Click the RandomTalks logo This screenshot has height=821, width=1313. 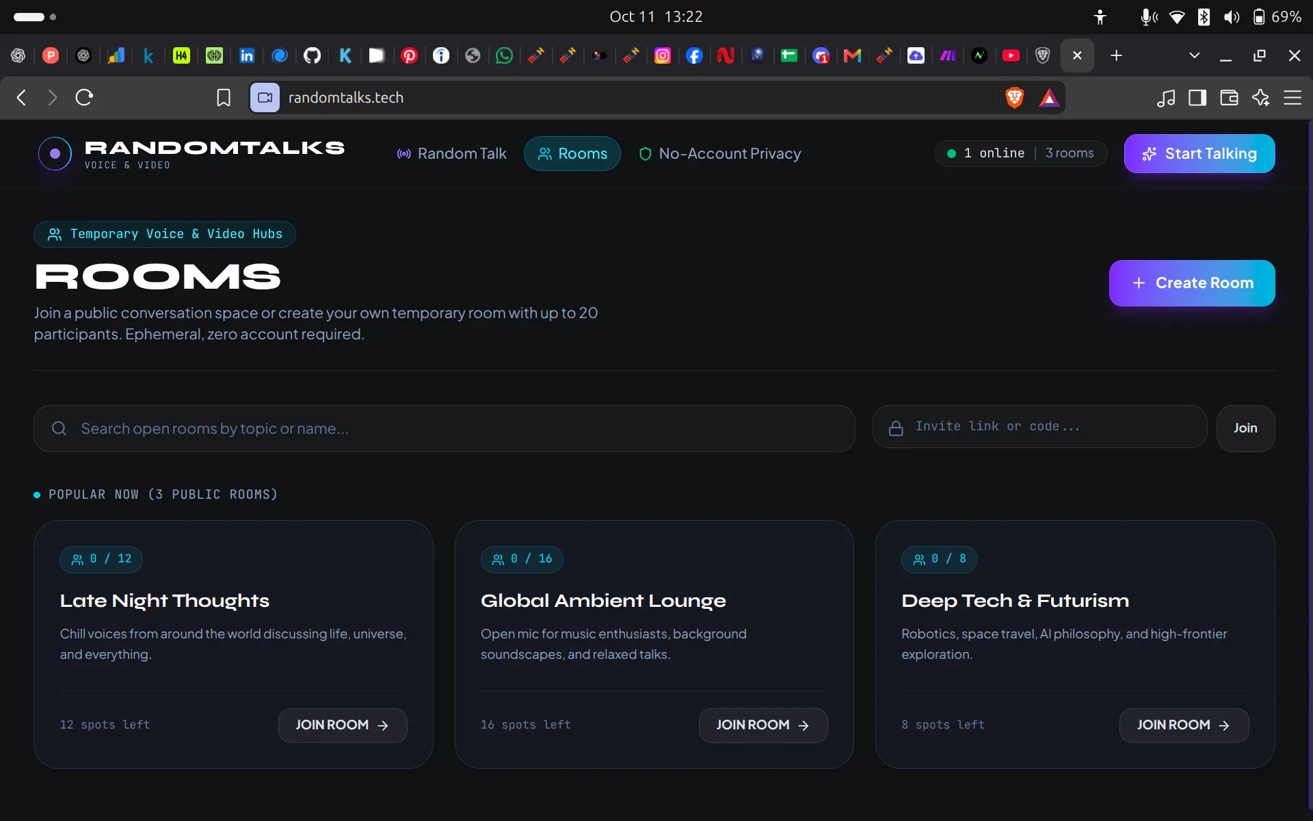(x=191, y=154)
